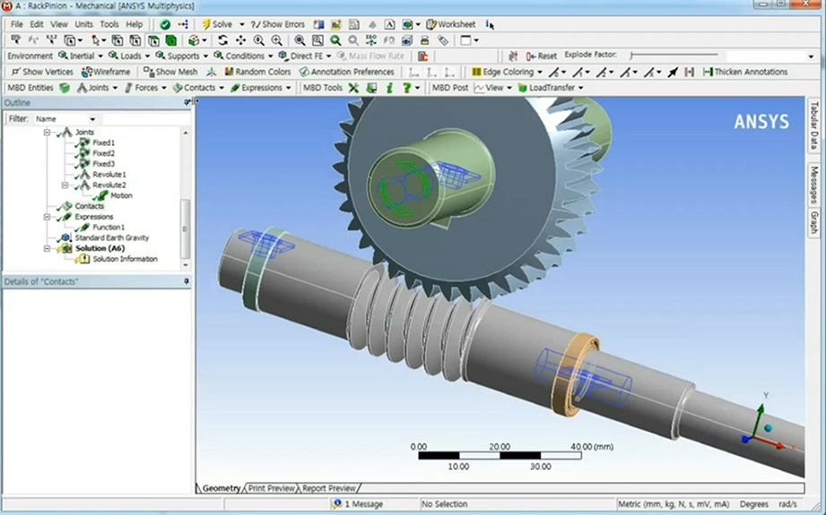Set the ISO isometric view
The width and height of the screenshot is (826, 515).
[x=371, y=40]
